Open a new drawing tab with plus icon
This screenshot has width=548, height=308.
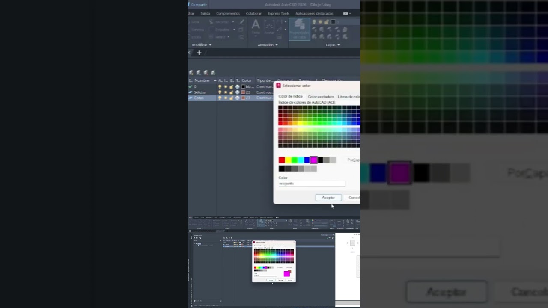coord(199,53)
